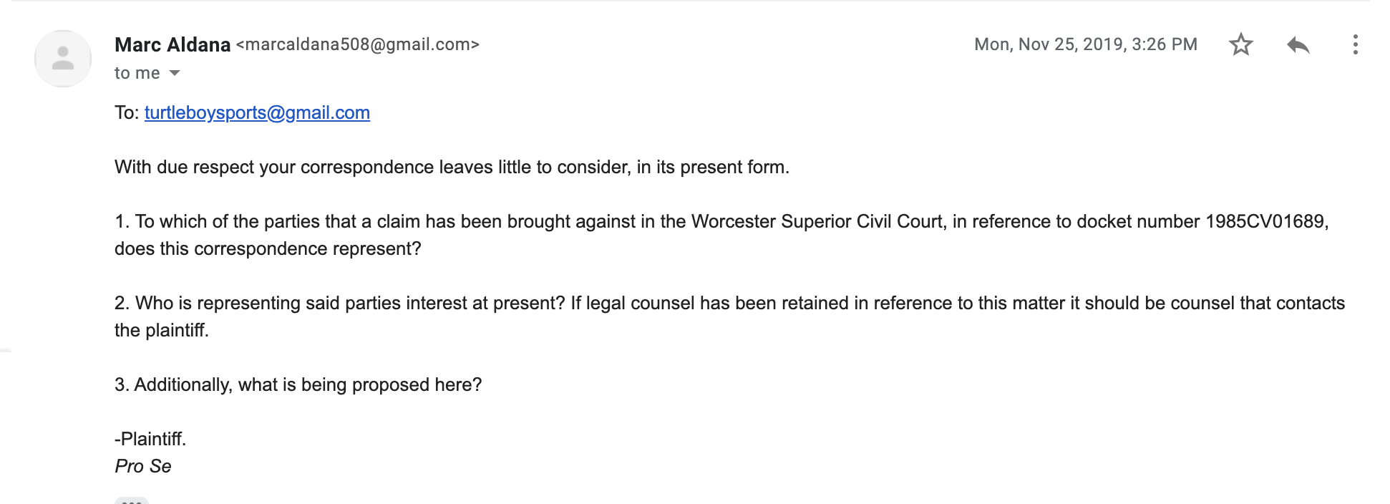1390x504 pixels.
Task: Open the turtleboysports@gmail.com link
Action: (x=257, y=113)
